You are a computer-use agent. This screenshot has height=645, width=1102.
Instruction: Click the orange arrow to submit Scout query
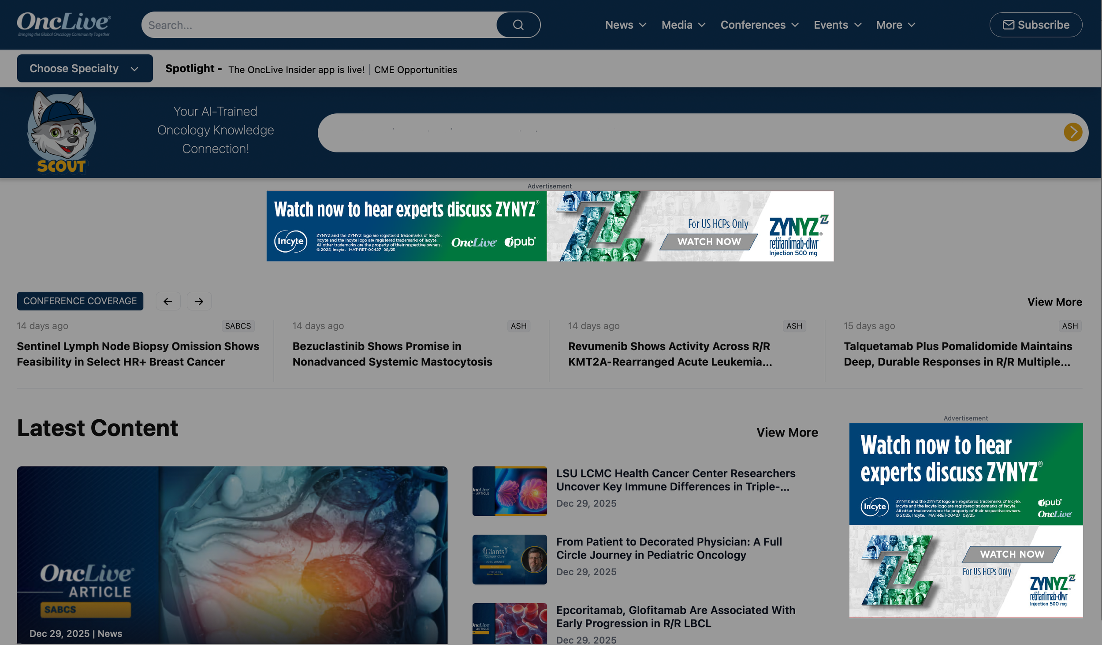point(1073,133)
